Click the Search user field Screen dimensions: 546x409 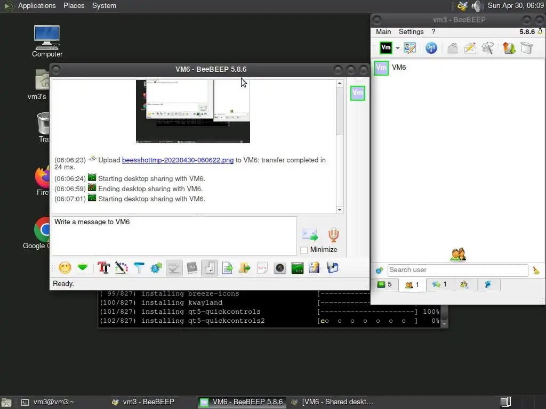pyautogui.click(x=457, y=270)
